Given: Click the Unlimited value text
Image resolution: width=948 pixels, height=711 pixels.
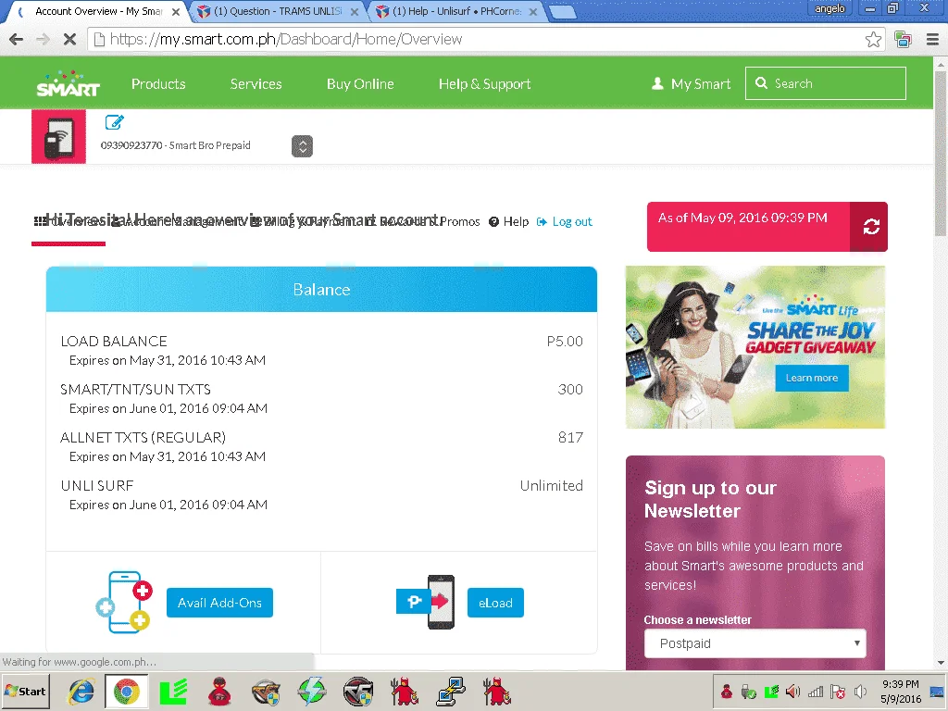Looking at the screenshot, I should [552, 485].
